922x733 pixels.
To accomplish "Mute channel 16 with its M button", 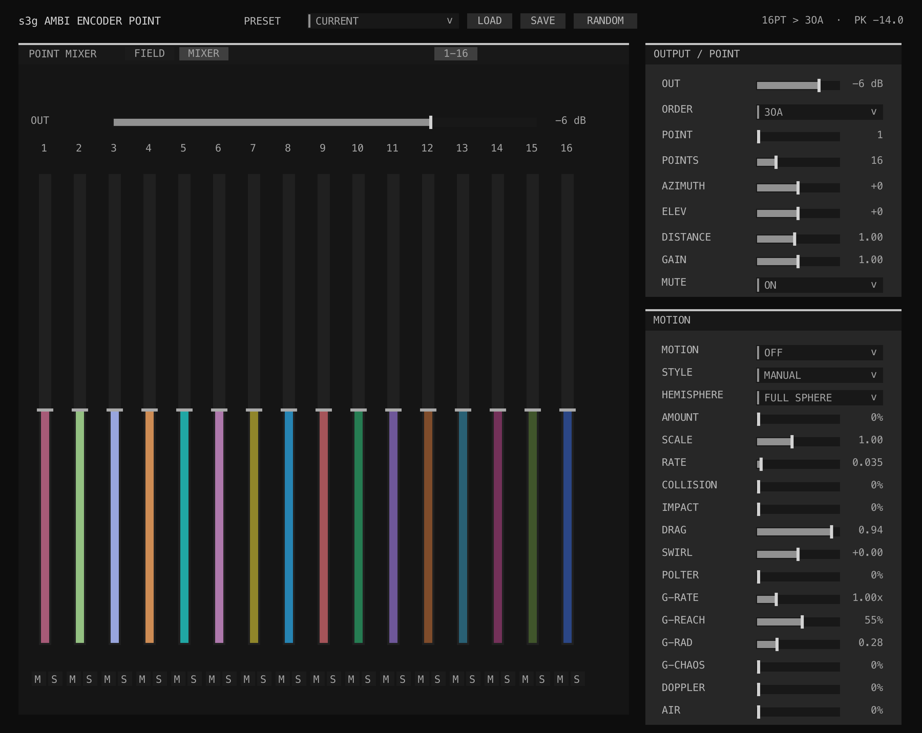I will pos(560,679).
